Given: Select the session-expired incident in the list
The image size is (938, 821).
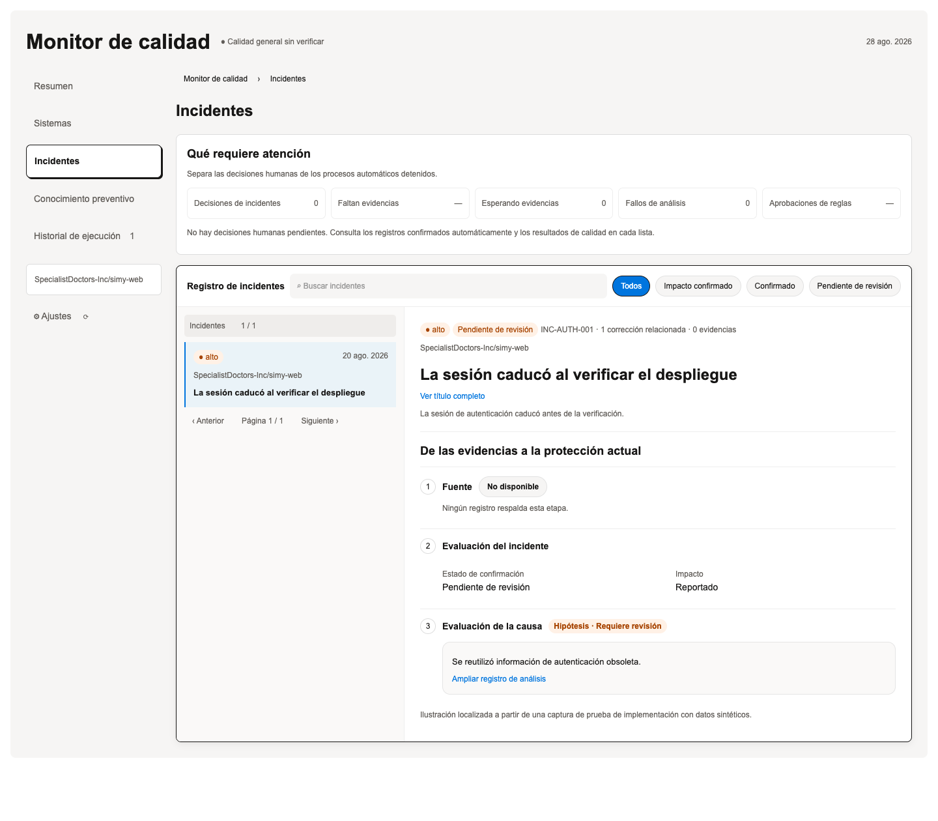Looking at the screenshot, I should point(291,375).
